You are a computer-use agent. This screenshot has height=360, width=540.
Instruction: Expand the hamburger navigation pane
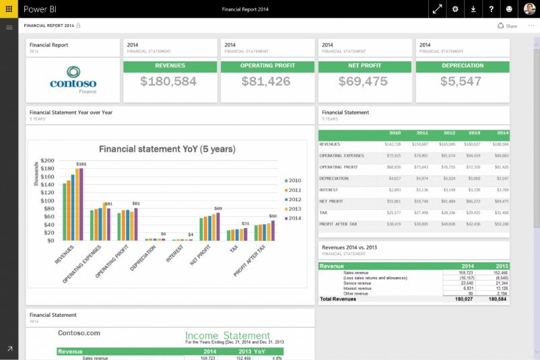tap(9, 27)
